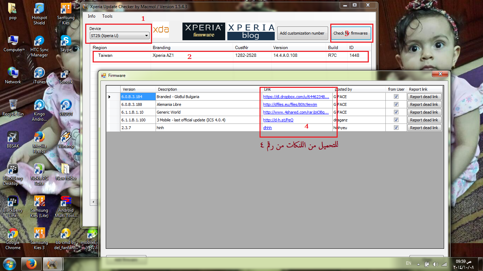Select the Recycle Bin icon
483x271 pixels.
tap(13, 108)
